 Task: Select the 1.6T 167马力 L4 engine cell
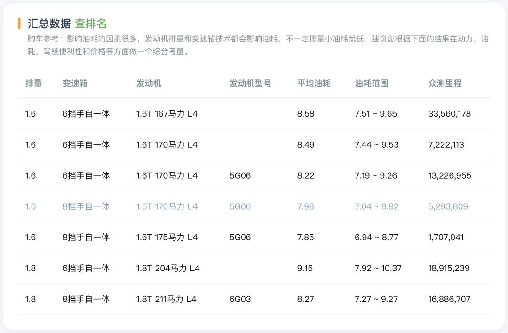click(167, 114)
